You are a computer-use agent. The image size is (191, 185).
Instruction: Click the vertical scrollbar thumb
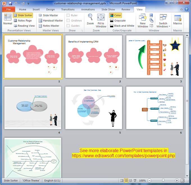pyautogui.click(x=187, y=101)
